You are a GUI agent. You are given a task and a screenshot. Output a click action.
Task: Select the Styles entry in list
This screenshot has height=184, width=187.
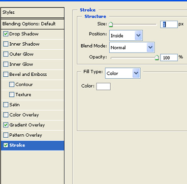[32, 12]
